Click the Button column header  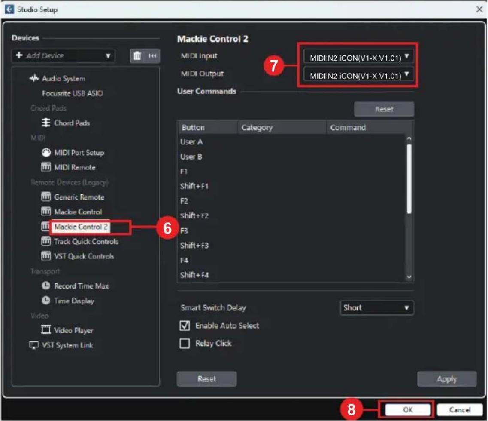pyautogui.click(x=208, y=128)
